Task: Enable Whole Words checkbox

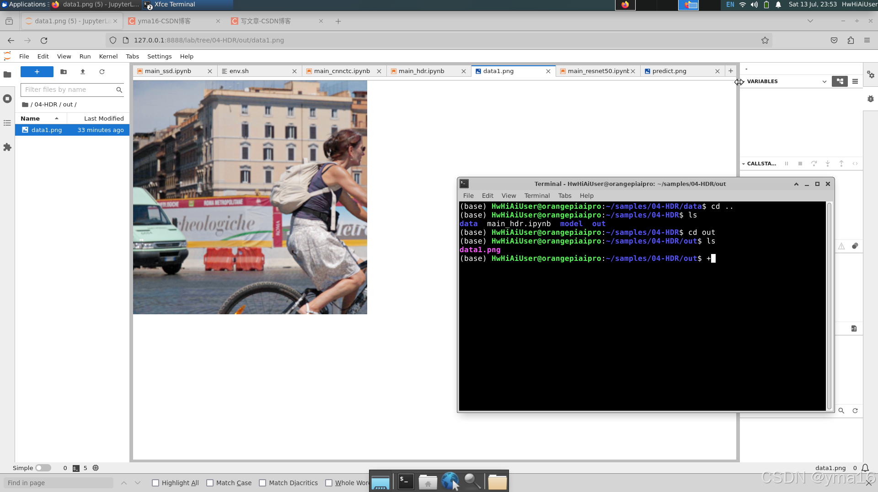Action: click(x=329, y=483)
